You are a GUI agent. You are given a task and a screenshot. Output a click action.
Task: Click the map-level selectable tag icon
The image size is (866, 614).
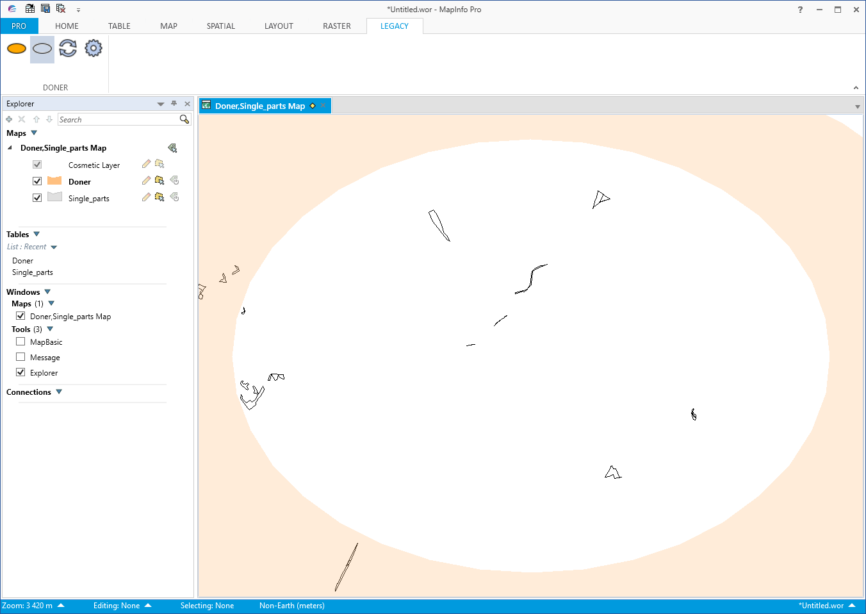click(172, 148)
